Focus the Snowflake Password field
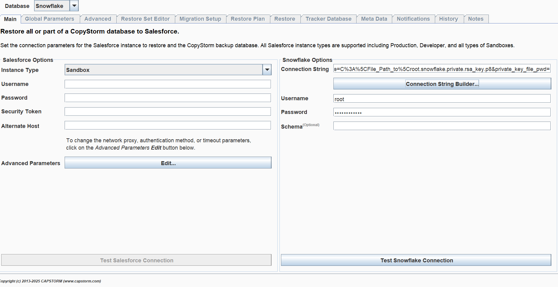Image resolution: width=558 pixels, height=287 pixels. (442, 112)
